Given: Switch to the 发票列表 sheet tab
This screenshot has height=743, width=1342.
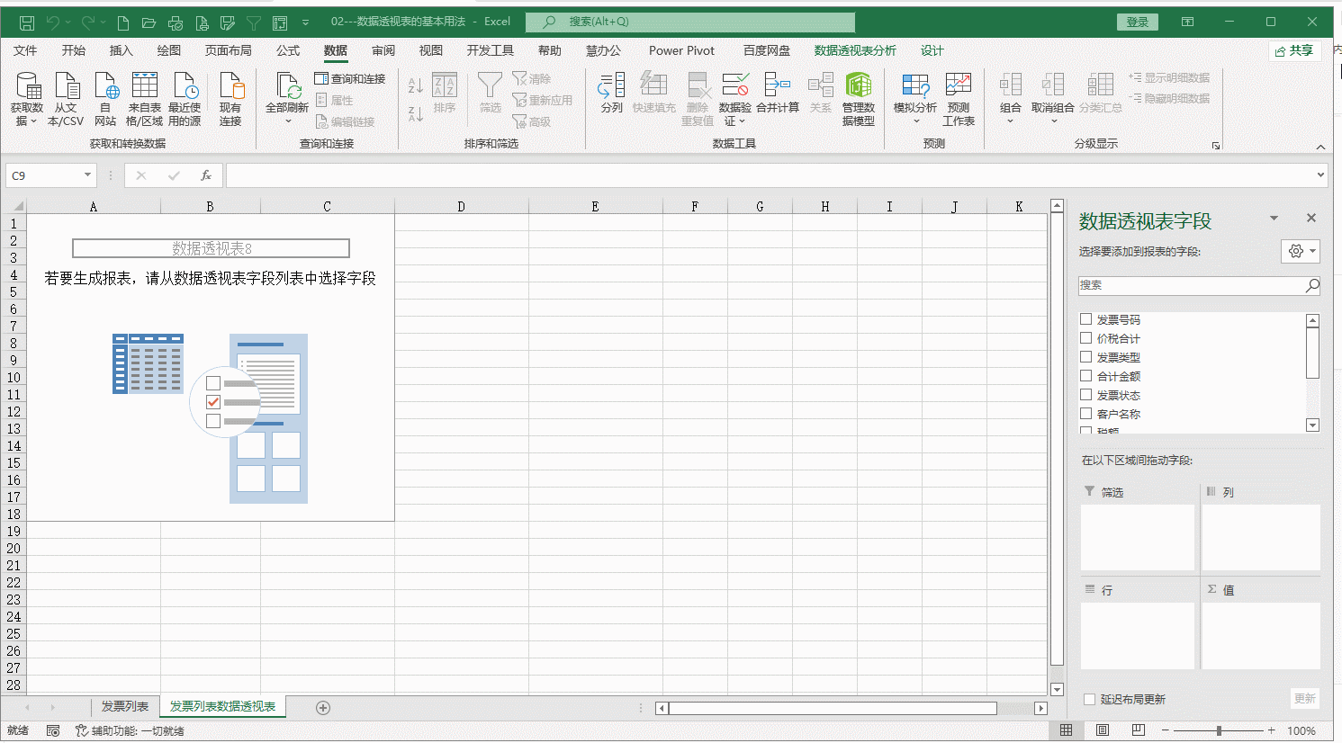Looking at the screenshot, I should (125, 707).
